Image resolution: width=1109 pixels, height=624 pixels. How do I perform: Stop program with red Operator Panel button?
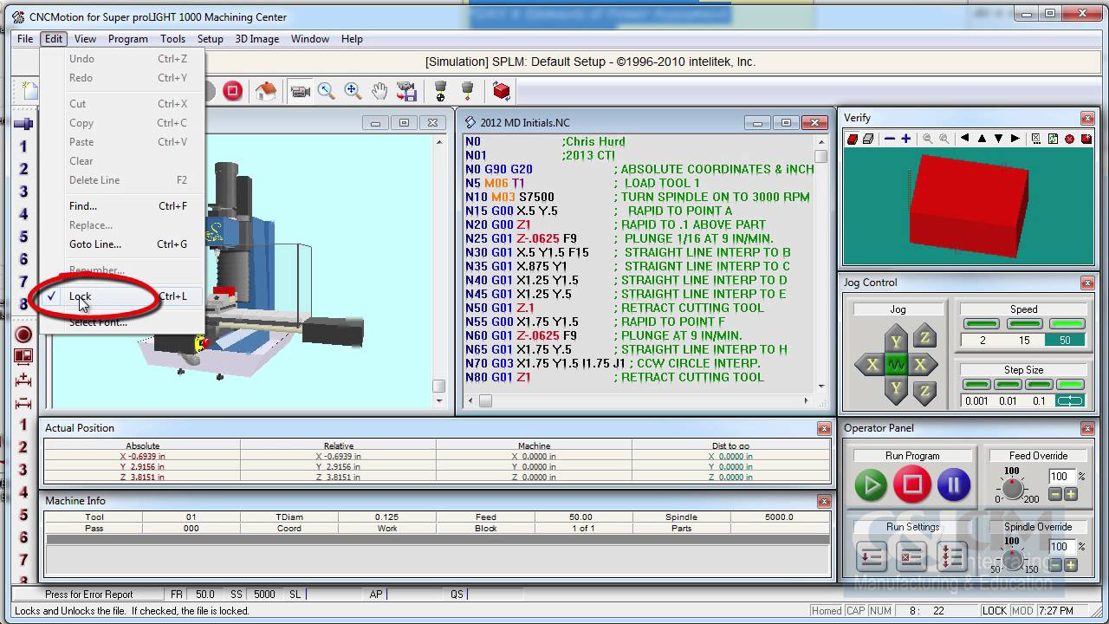912,485
